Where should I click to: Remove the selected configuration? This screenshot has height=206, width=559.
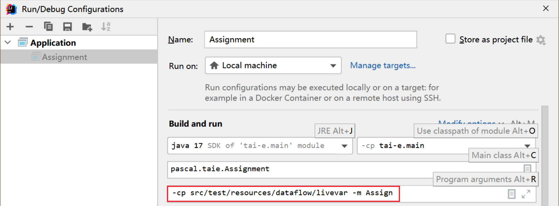[29, 27]
